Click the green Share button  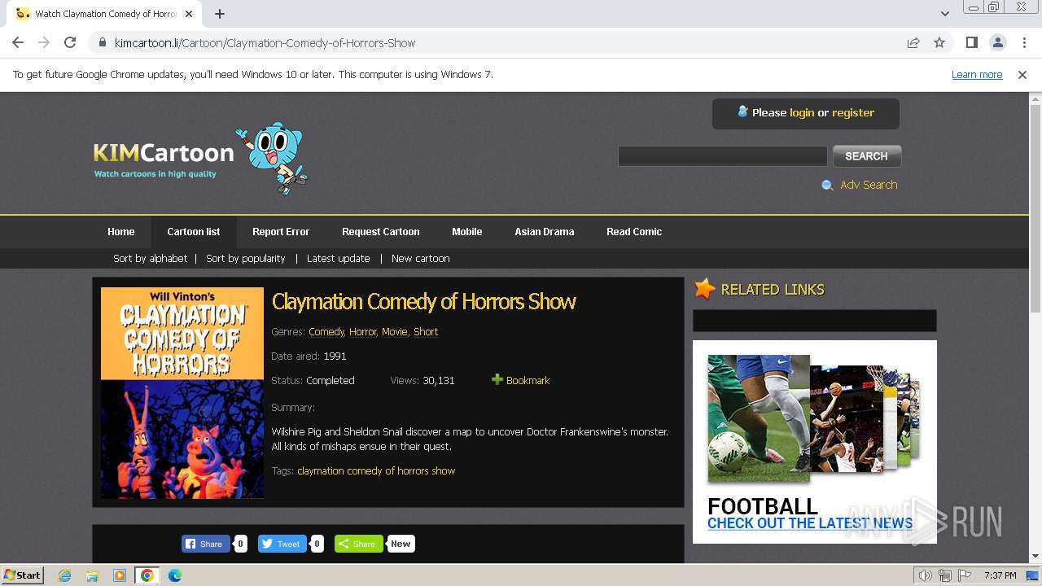point(358,544)
